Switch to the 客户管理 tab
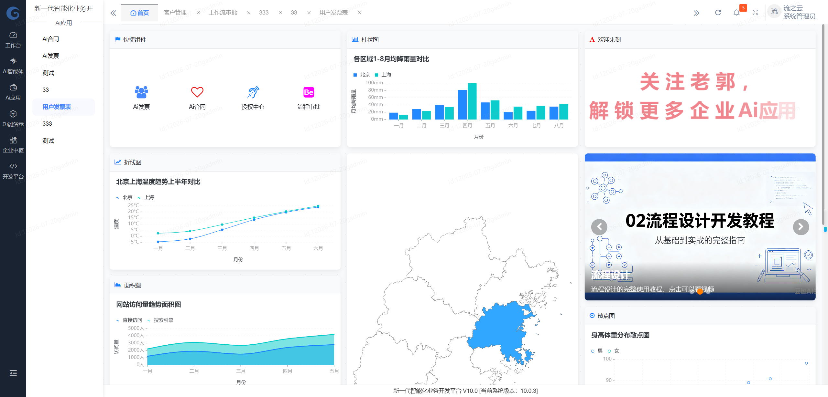The image size is (828, 397). click(x=175, y=13)
